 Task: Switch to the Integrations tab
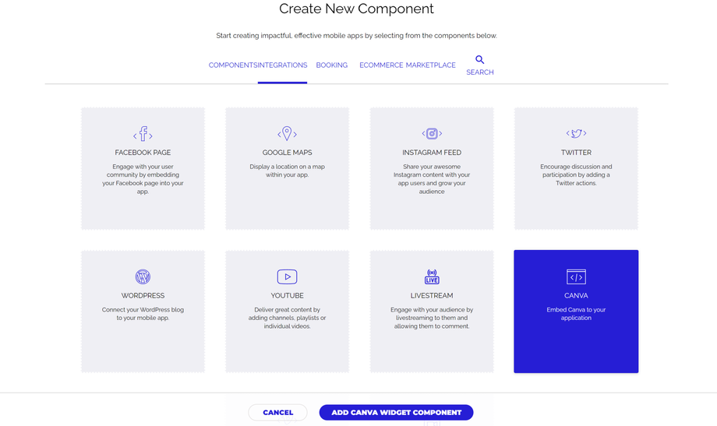(283, 65)
